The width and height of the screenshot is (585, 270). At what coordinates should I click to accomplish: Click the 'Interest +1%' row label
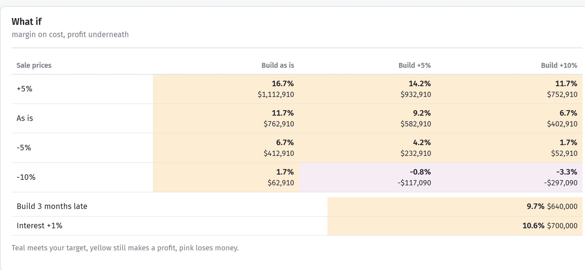coord(39,226)
